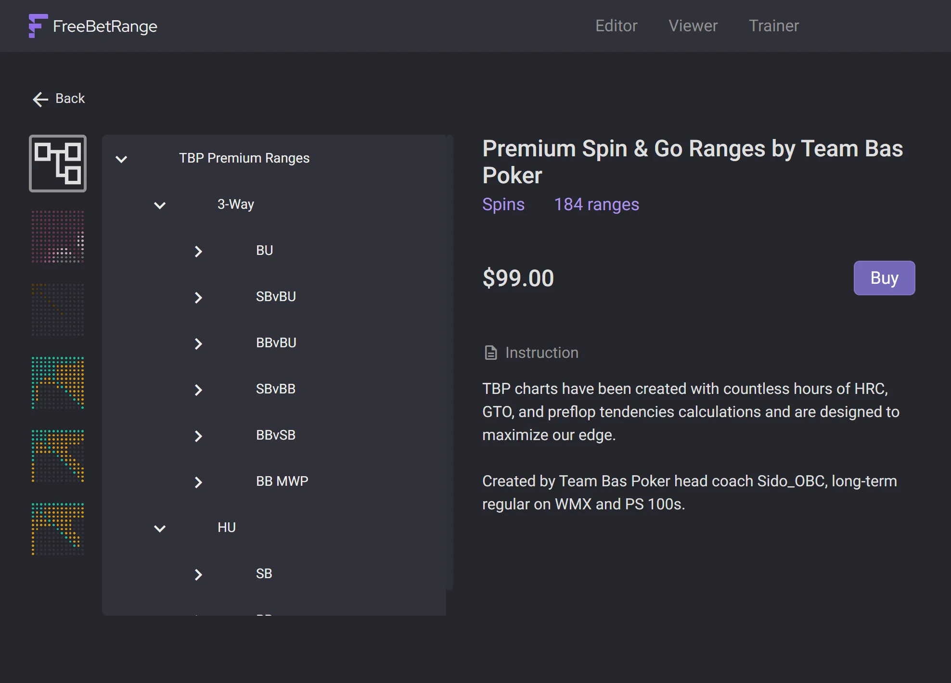Select the first range pack thumbnail icon
This screenshot has height=683, width=951.
(57, 163)
